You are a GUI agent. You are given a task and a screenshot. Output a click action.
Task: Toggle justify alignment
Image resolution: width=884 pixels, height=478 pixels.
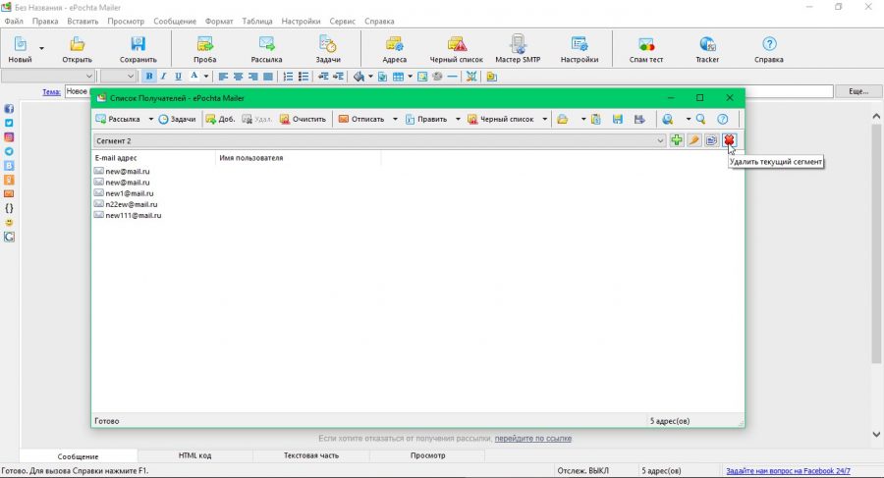click(x=268, y=77)
